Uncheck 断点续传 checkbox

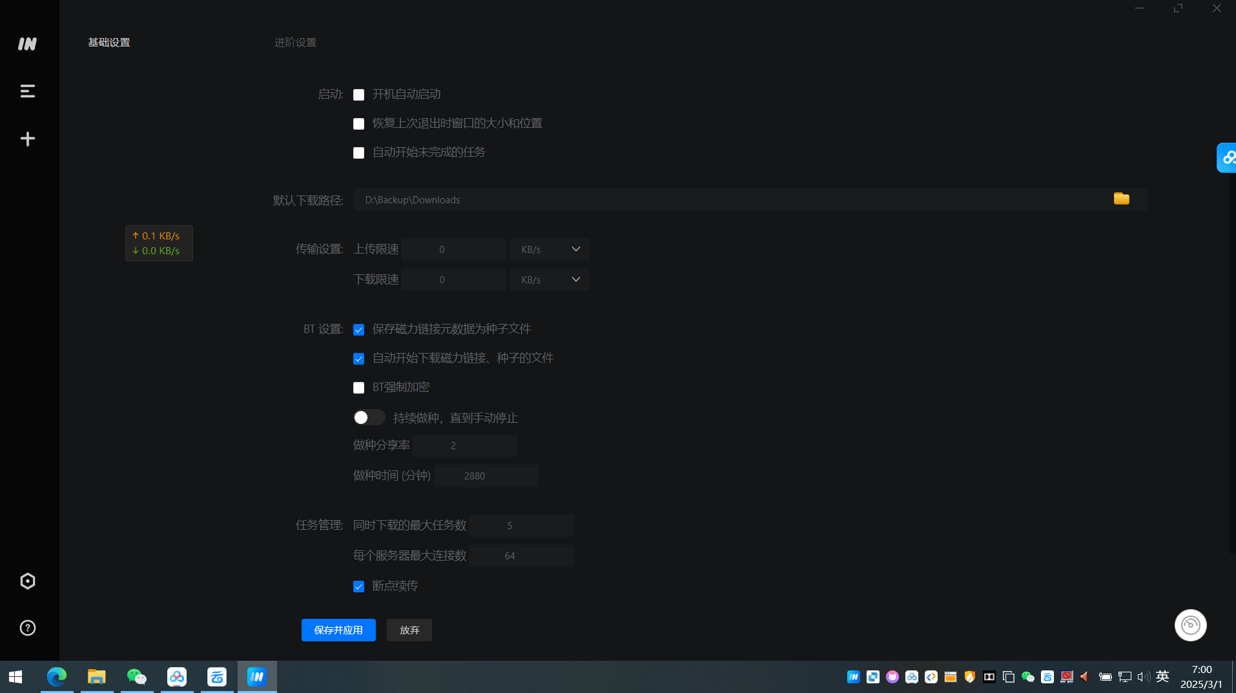tap(358, 587)
